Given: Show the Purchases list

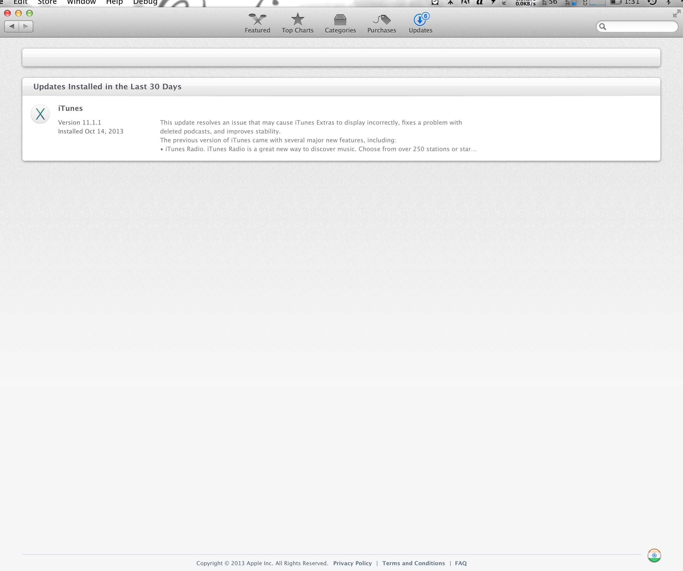Looking at the screenshot, I should click(382, 23).
